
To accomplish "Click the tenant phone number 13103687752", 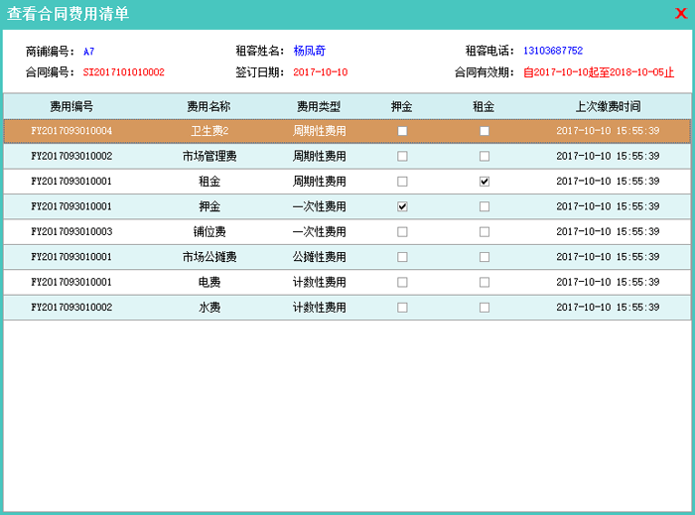I will pos(553,51).
